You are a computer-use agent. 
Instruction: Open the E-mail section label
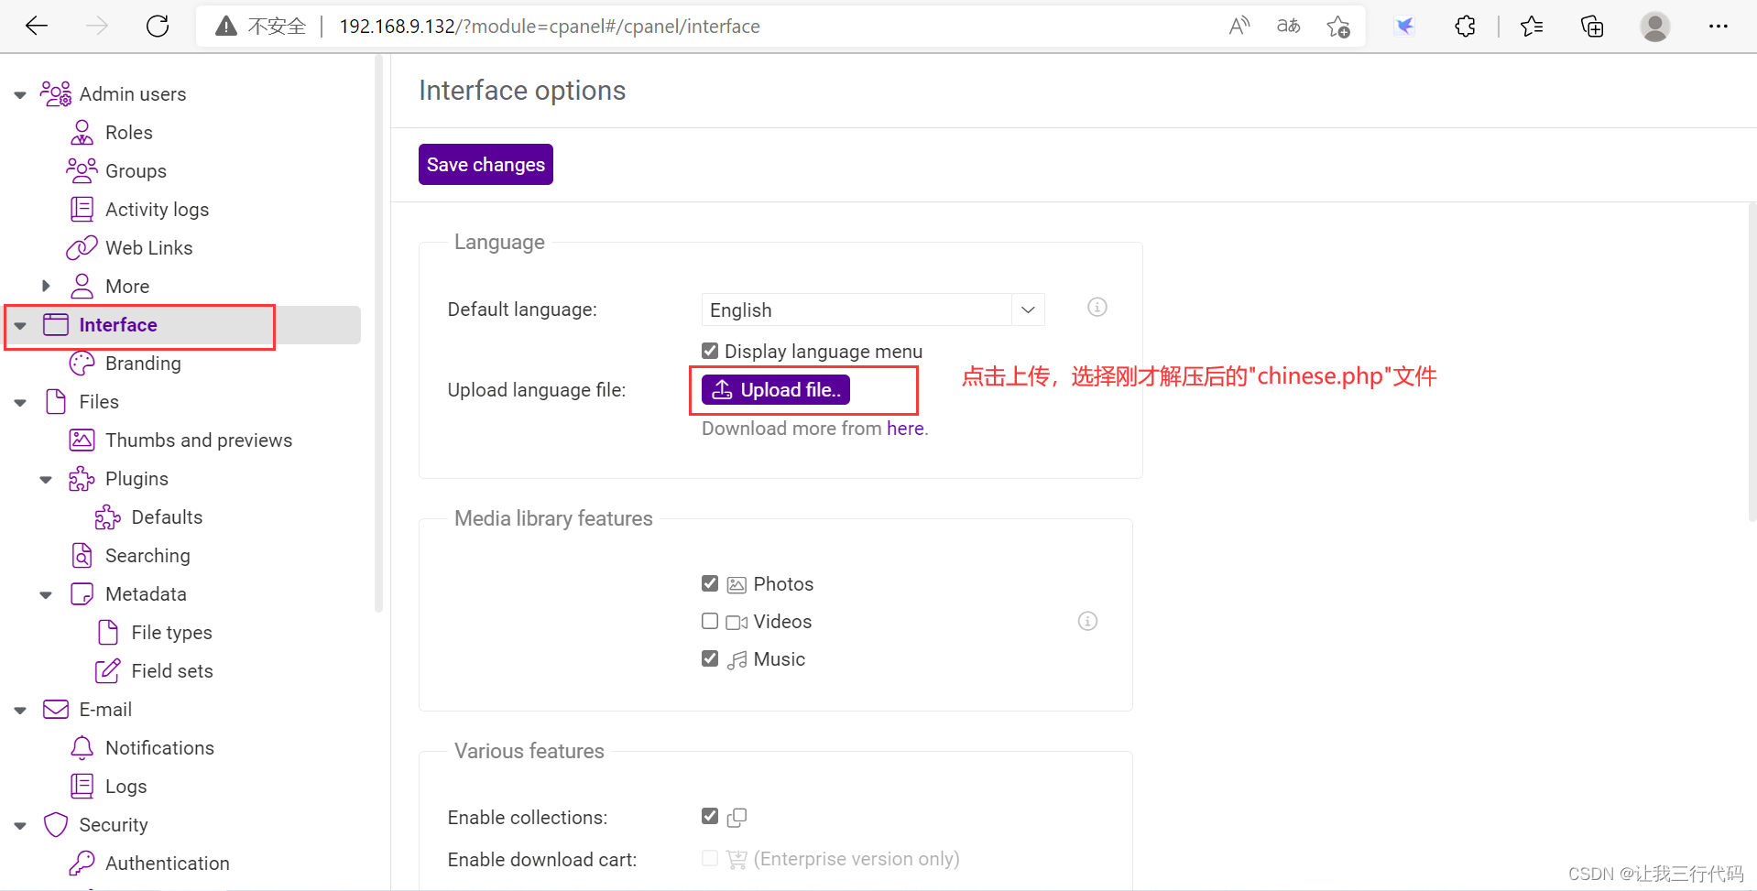tap(105, 710)
